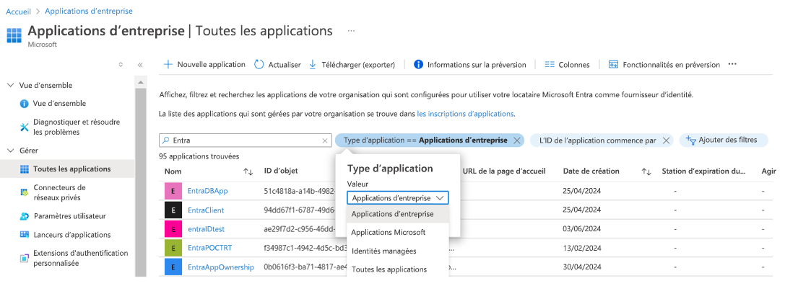Click Type d'application filter pill

tap(430, 140)
